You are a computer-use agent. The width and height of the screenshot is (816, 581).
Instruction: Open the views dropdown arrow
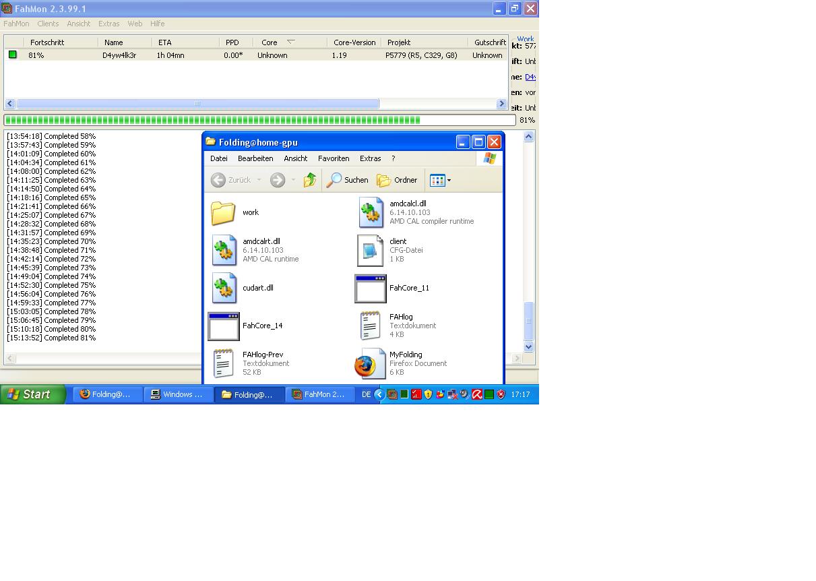[x=449, y=180]
